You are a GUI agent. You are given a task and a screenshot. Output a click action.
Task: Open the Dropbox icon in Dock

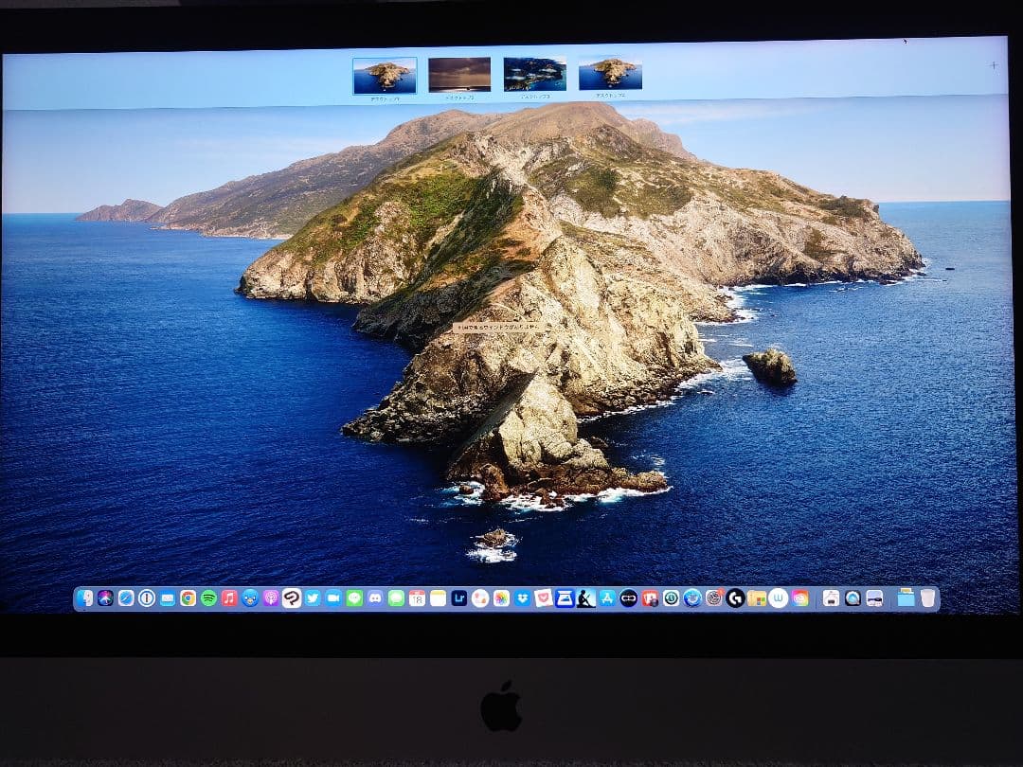click(x=522, y=598)
